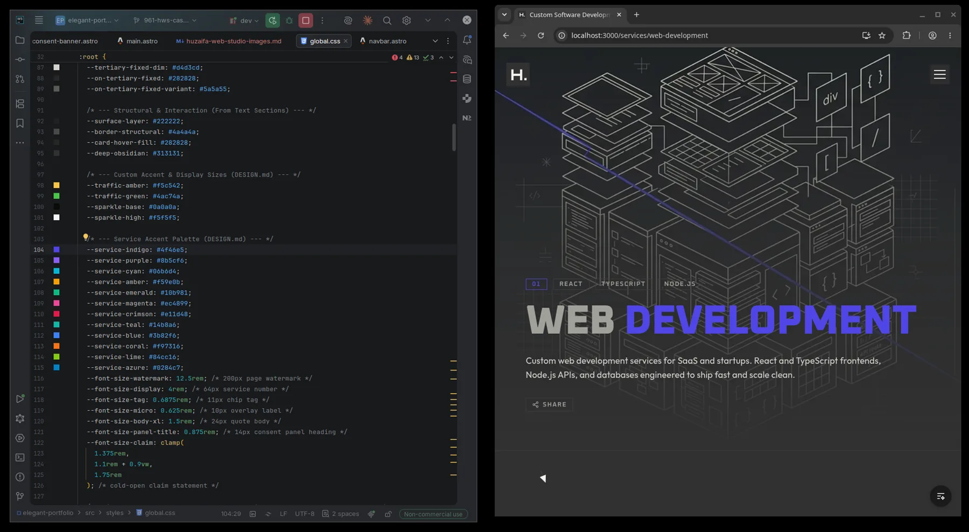Open the Database tool window
This screenshot has height=532, width=969.
(x=467, y=79)
